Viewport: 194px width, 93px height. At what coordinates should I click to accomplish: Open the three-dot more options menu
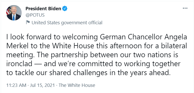pos(185,8)
